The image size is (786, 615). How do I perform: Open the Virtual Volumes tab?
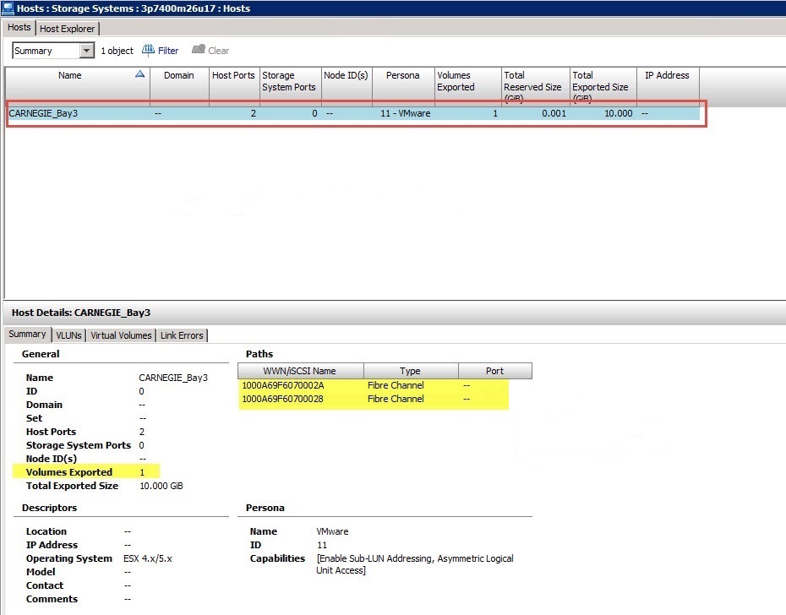pos(121,335)
